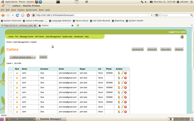194x121 pixels.
Task: Open the blue help icon in top panel
Action: pos(40,2)
